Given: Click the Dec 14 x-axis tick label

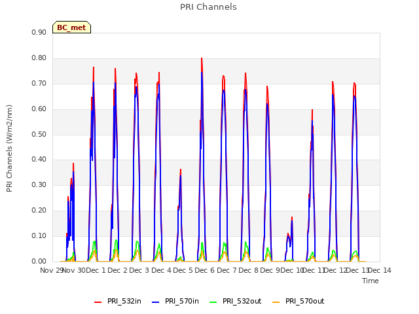Looking at the screenshot, I should point(380,270).
